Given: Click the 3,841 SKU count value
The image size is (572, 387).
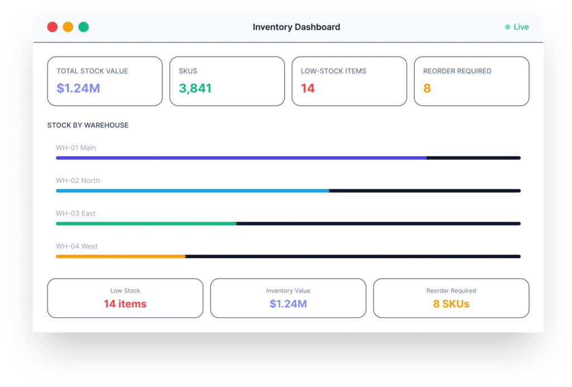Looking at the screenshot, I should [x=195, y=88].
